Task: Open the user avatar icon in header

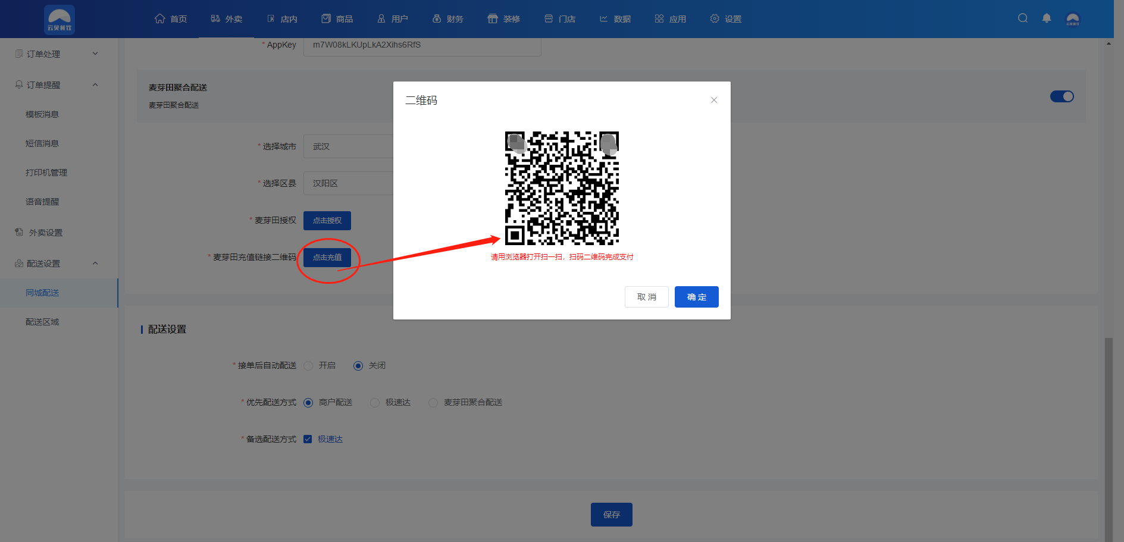Action: 1073,19
